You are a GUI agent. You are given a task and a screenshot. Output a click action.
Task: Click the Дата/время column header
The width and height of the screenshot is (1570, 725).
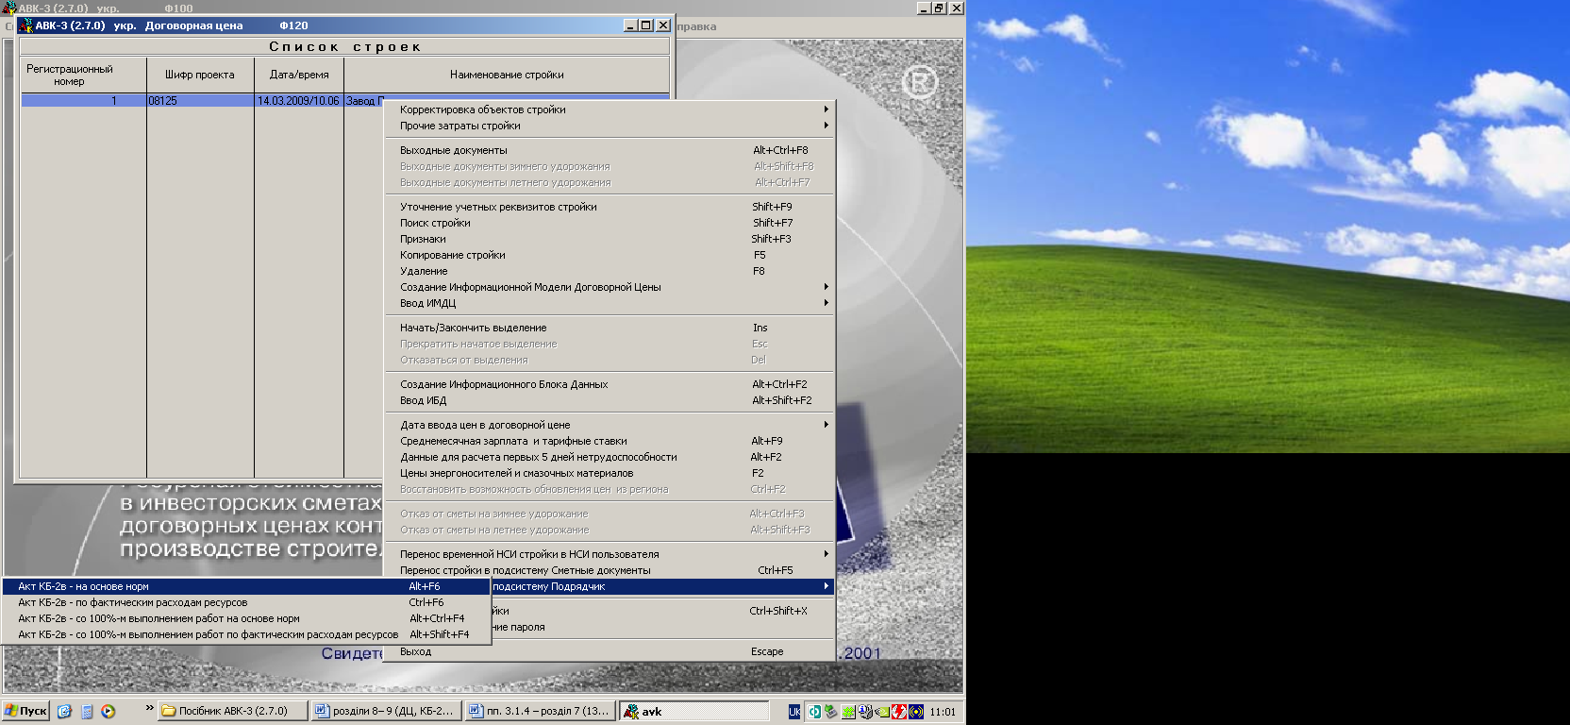299,75
